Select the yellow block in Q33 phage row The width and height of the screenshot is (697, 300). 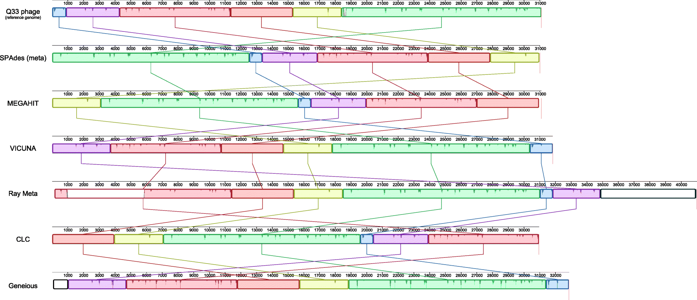pyautogui.click(x=317, y=12)
